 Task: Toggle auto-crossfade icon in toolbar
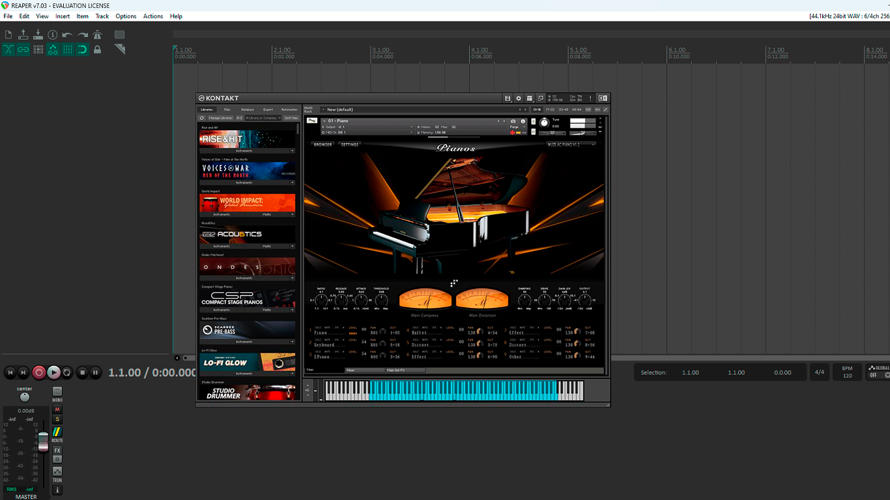8,49
